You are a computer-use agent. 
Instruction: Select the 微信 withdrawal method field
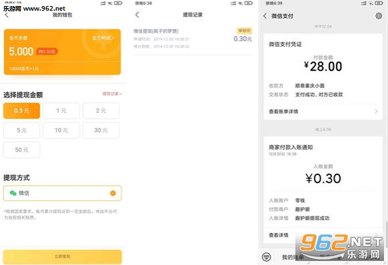point(63,193)
